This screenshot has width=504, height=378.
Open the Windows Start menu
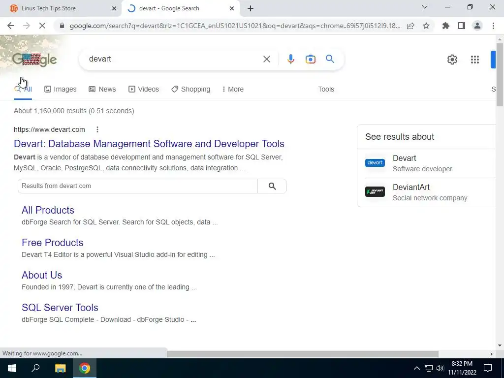(x=12, y=368)
